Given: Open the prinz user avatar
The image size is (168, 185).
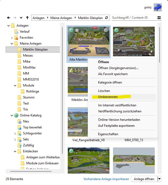Looking at the screenshot, I should tap(158, 7).
